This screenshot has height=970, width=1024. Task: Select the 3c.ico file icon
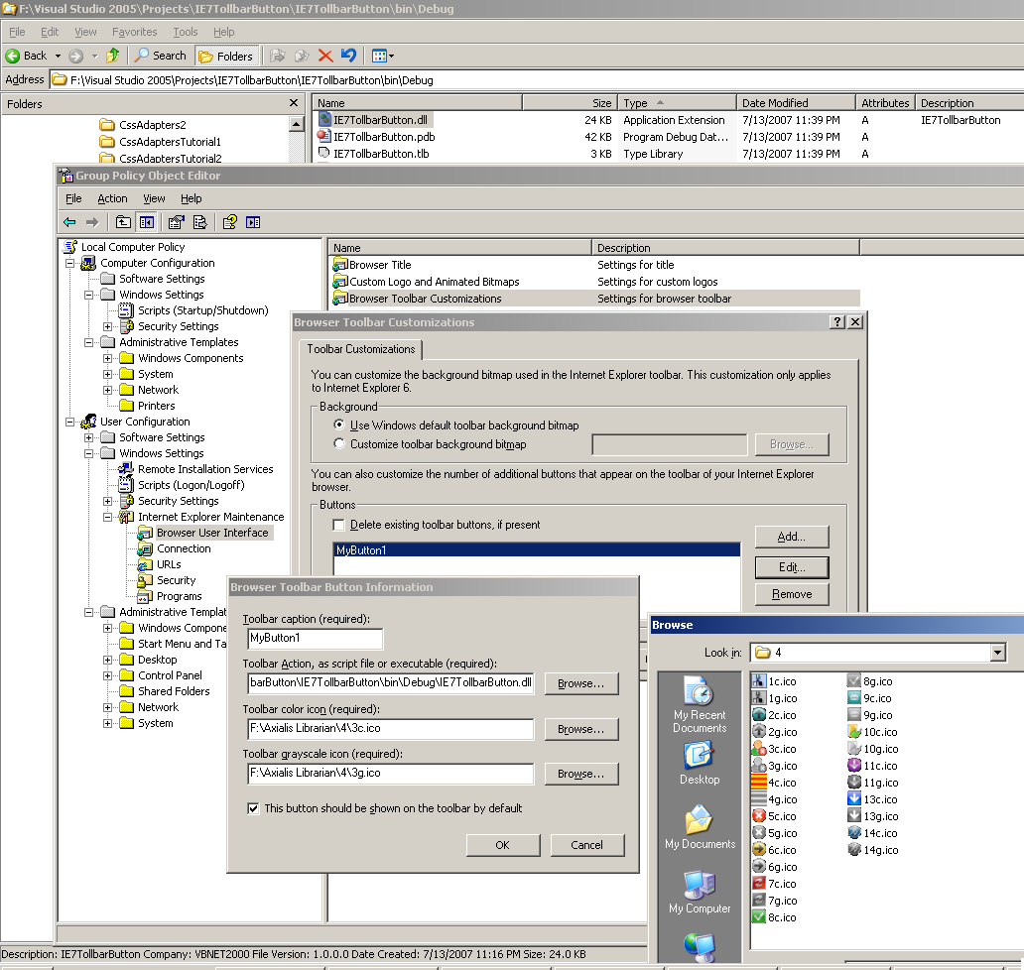tap(759, 749)
